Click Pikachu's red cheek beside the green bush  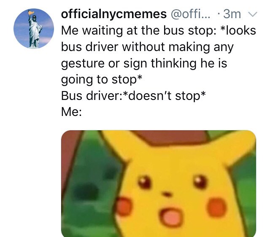124,206
